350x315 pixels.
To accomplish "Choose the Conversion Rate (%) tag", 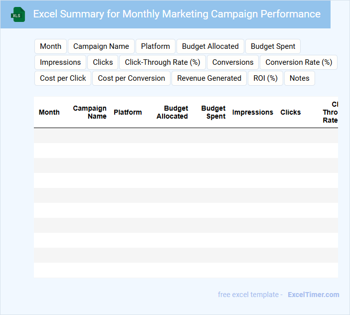I will pyautogui.click(x=299, y=62).
